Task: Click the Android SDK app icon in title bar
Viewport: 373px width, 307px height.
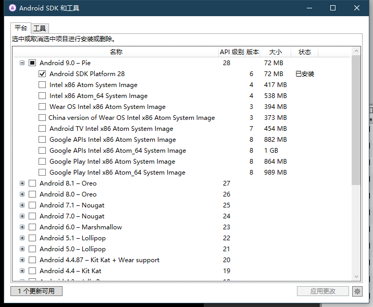Action: (13, 8)
